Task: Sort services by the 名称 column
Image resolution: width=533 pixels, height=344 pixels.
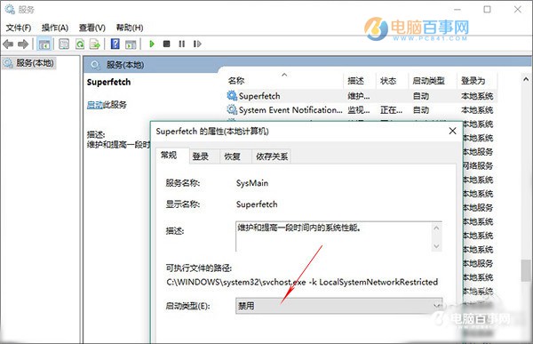Action: [284, 81]
